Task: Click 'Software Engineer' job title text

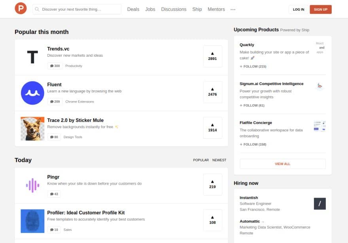Action: pos(255,204)
